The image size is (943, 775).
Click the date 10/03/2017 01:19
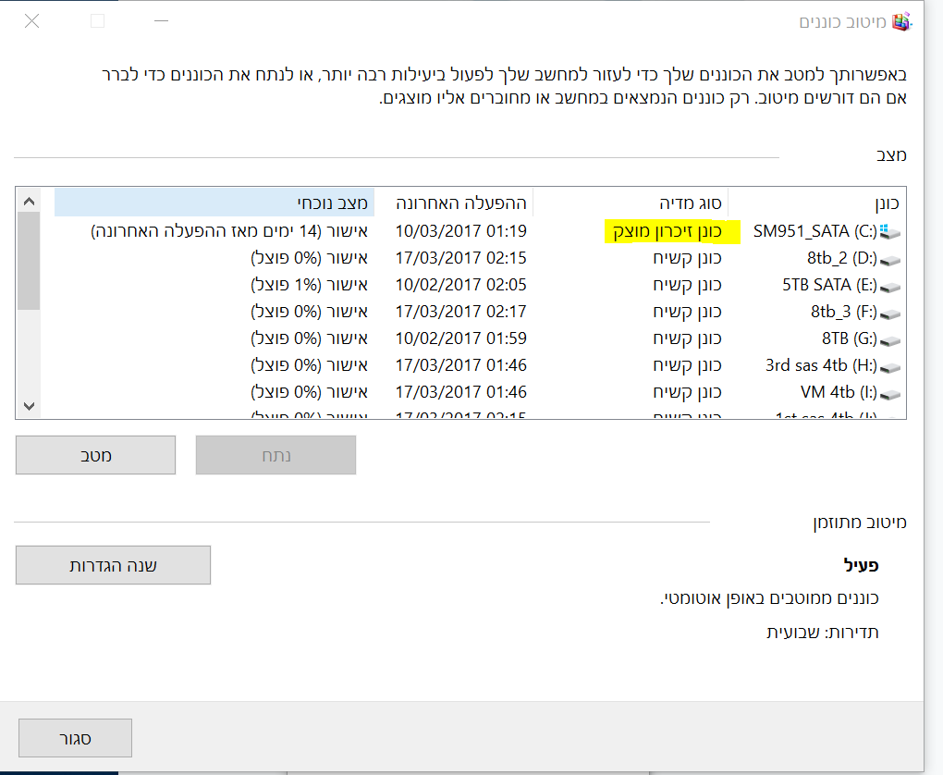click(460, 231)
